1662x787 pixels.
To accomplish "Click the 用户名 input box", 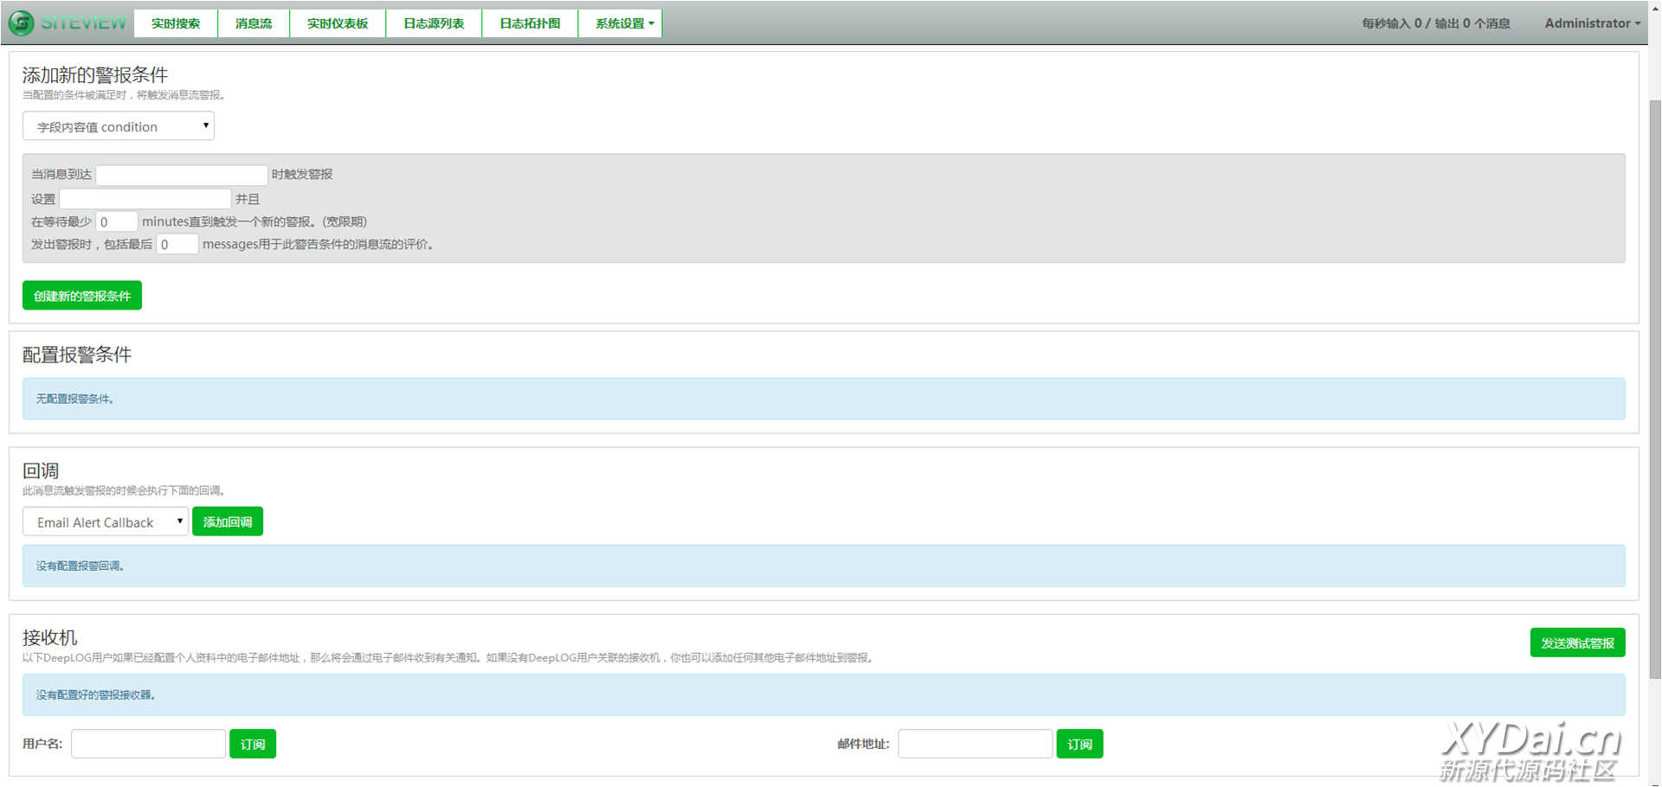I will [148, 745].
